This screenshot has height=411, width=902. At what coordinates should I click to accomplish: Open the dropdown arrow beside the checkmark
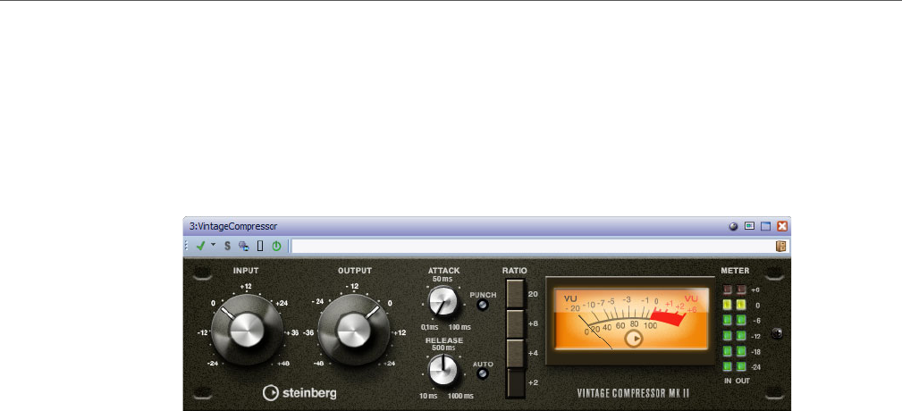[213, 245]
